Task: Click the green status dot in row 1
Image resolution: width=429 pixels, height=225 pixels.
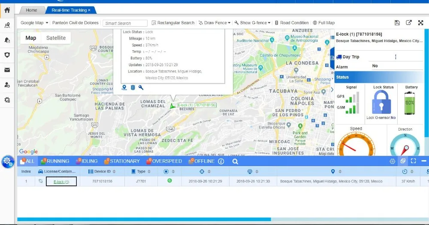Action: point(169,180)
